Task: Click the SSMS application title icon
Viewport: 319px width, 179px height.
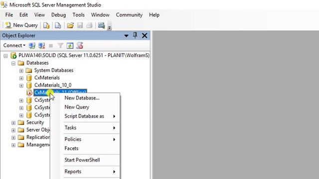Action: (4, 4)
